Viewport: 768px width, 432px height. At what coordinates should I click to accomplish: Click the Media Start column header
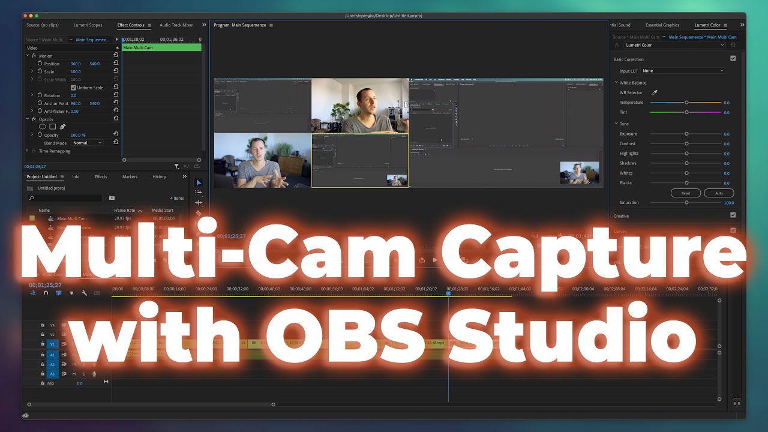pyautogui.click(x=163, y=211)
